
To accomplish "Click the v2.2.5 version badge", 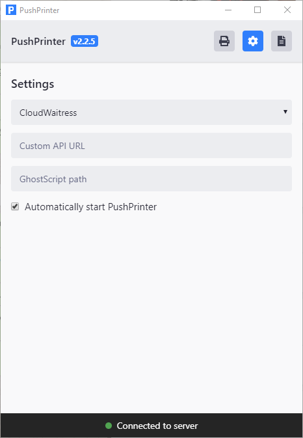I will point(85,42).
